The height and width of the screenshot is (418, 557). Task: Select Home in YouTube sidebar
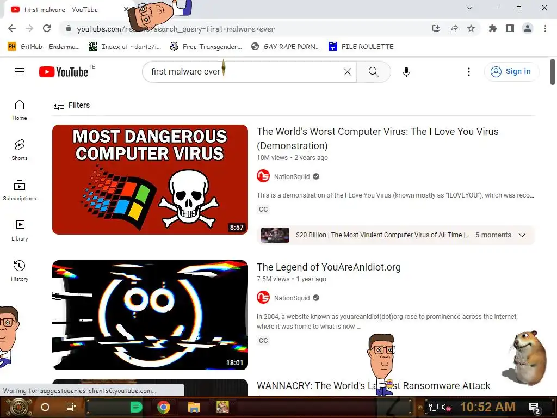tap(20, 110)
